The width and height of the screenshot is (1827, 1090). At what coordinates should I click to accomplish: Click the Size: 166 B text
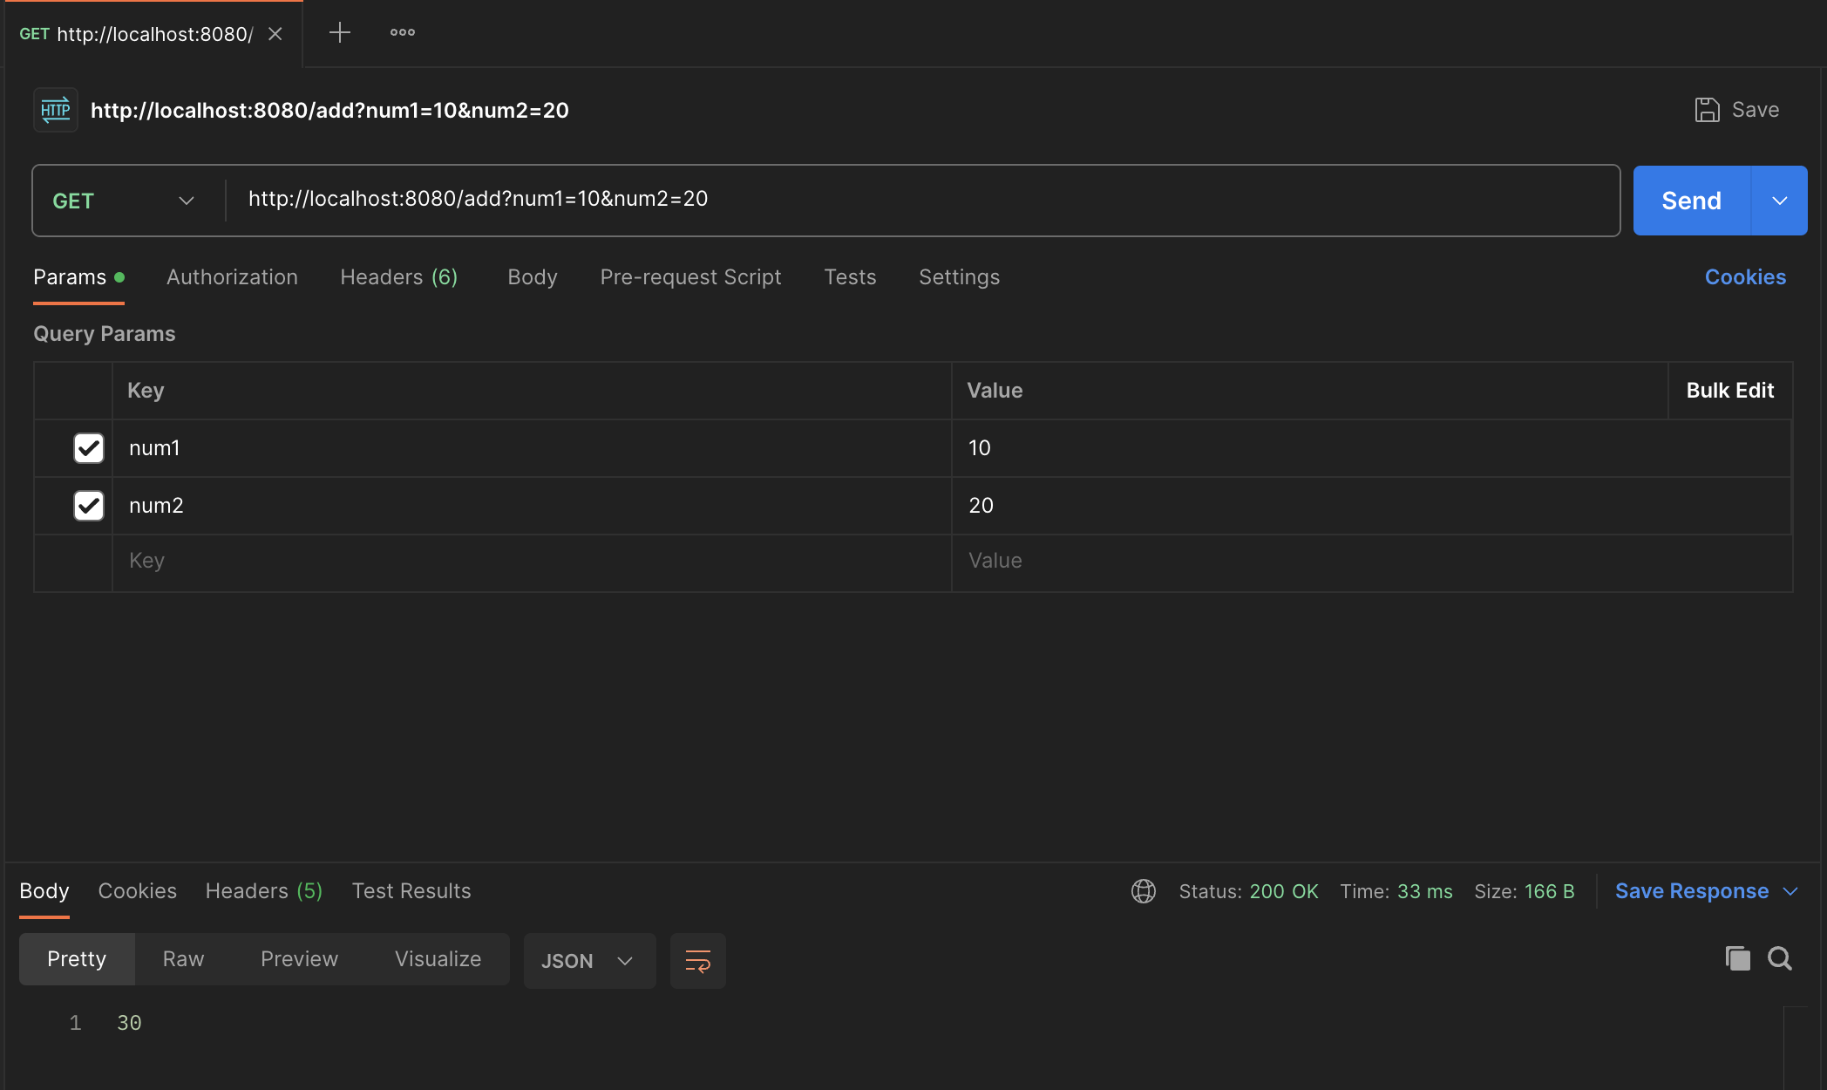[1524, 891]
